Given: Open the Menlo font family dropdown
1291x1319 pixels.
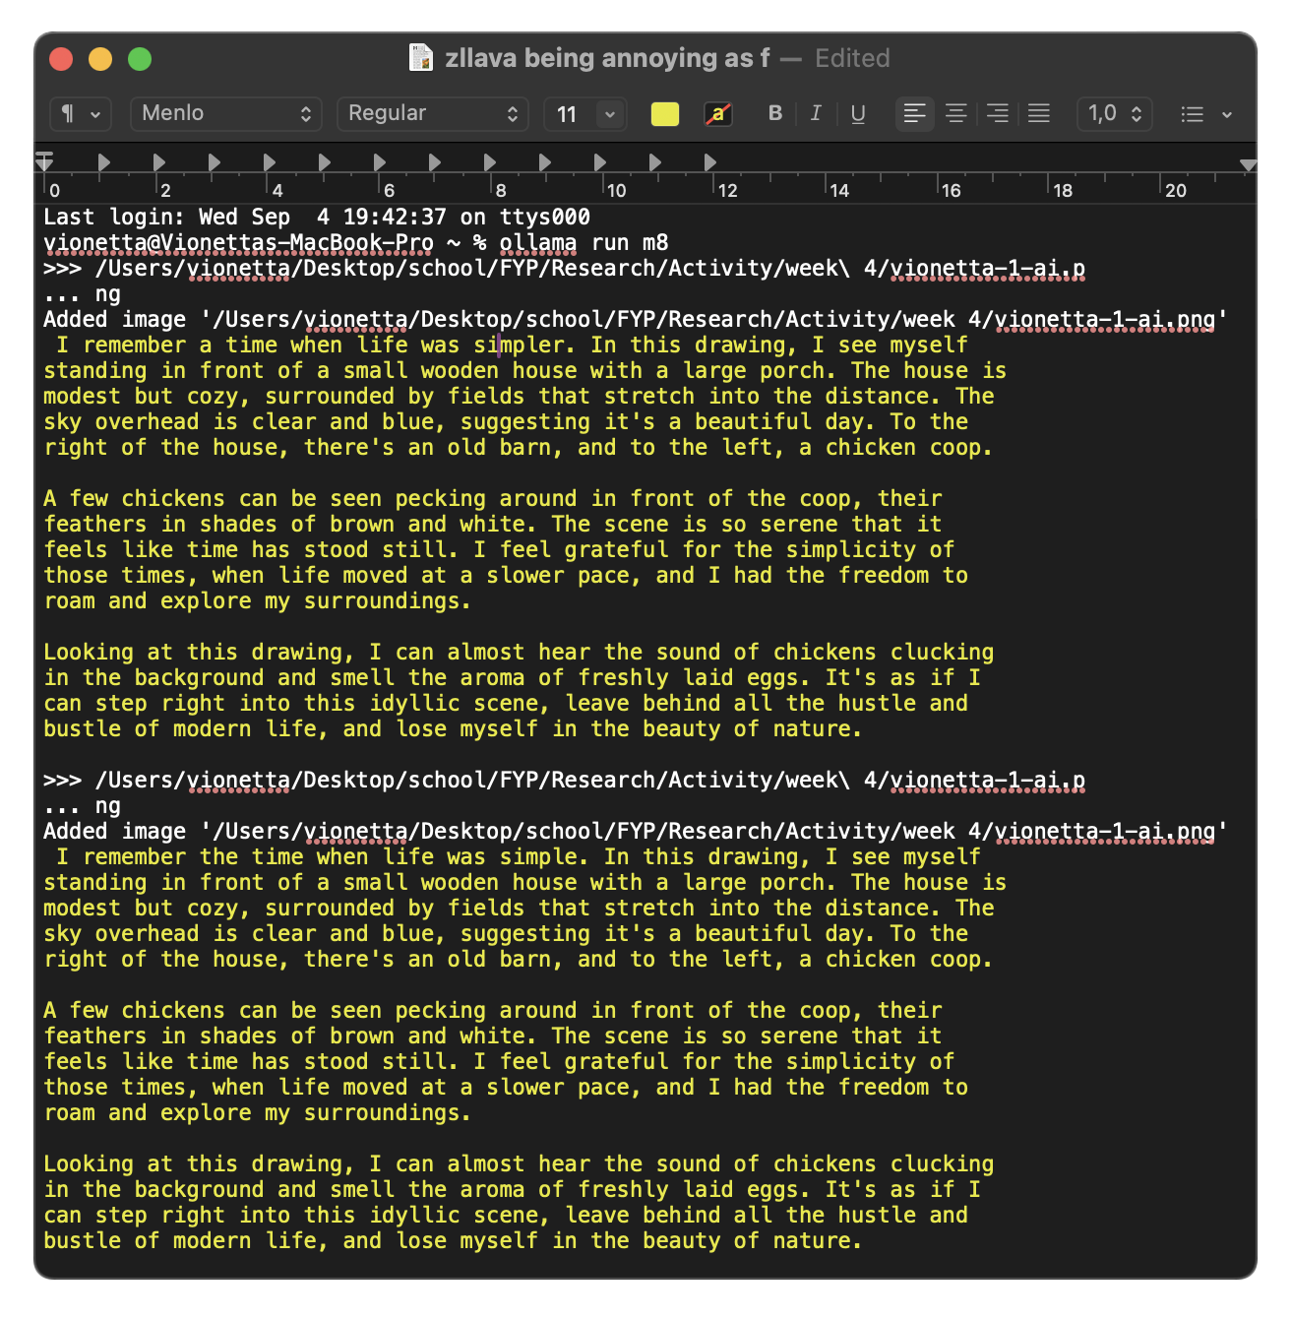Looking at the screenshot, I should pos(225,114).
